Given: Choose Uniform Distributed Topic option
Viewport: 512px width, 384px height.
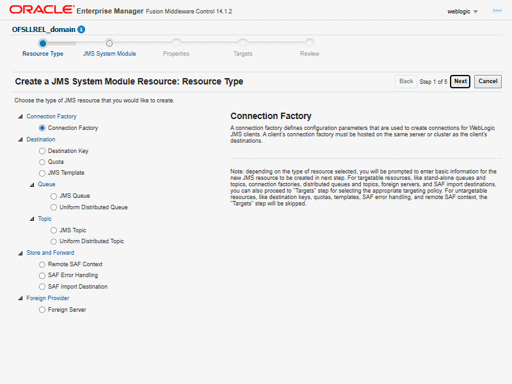Looking at the screenshot, I should [x=54, y=242].
